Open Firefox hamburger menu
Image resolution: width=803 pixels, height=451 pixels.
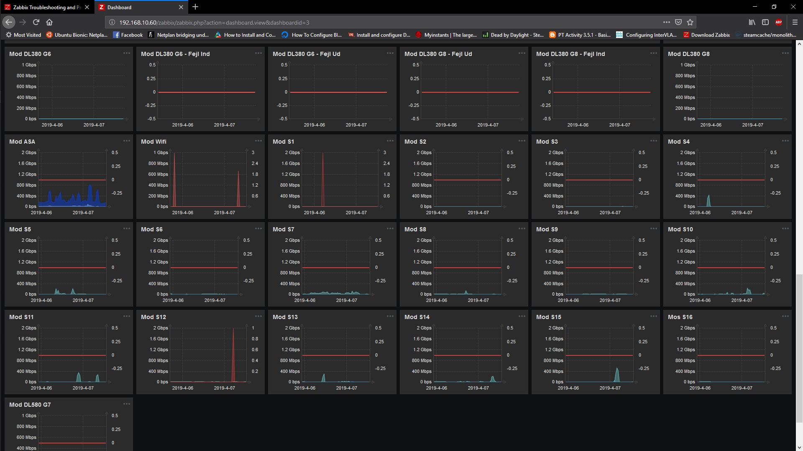[x=795, y=22]
